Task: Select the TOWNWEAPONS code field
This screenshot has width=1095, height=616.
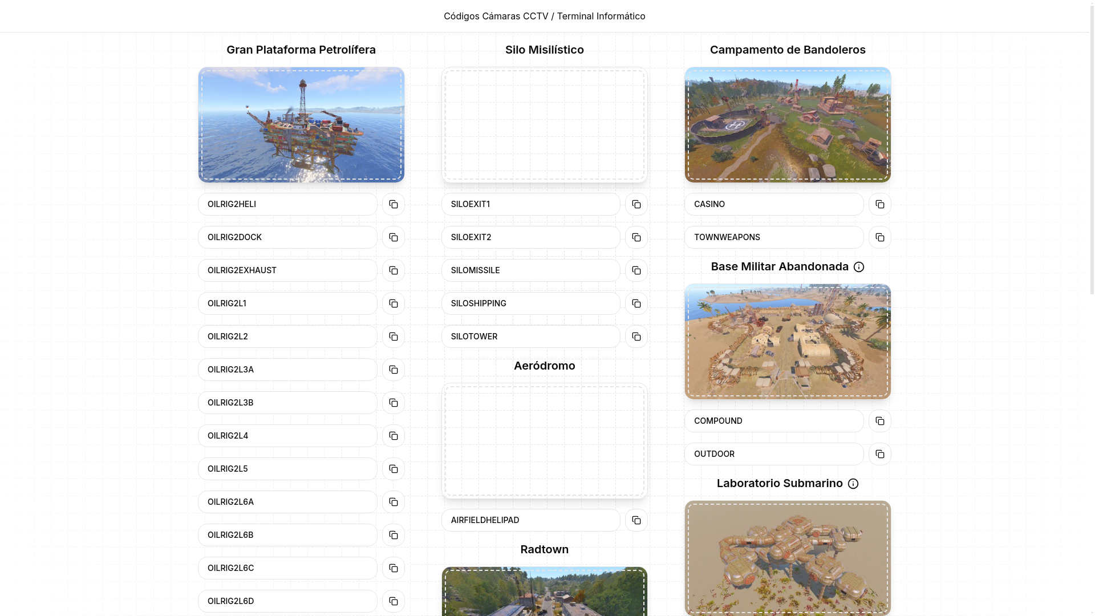Action: pos(774,237)
